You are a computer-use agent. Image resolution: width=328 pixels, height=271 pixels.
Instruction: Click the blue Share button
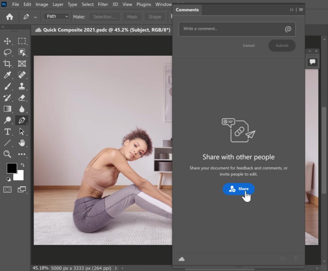click(238, 189)
